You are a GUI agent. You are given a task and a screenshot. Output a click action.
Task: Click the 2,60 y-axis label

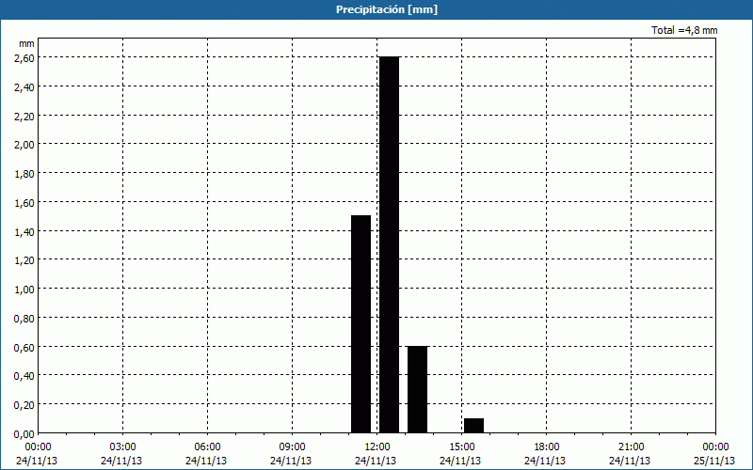coord(25,58)
